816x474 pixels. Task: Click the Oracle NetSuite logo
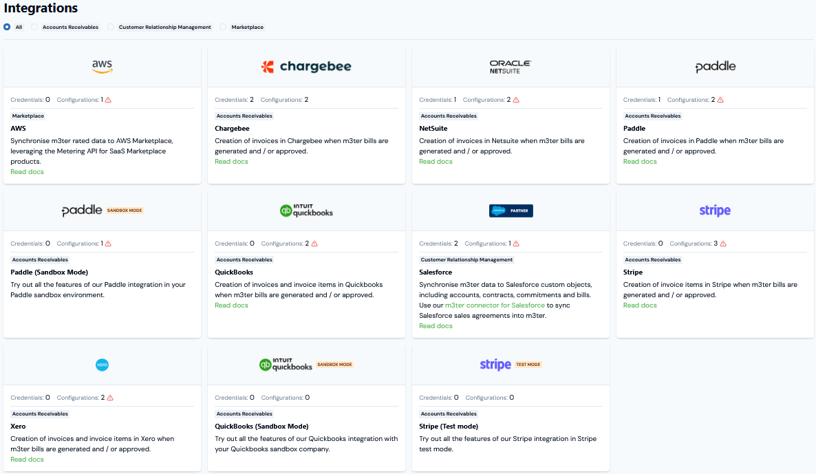pyautogui.click(x=510, y=67)
